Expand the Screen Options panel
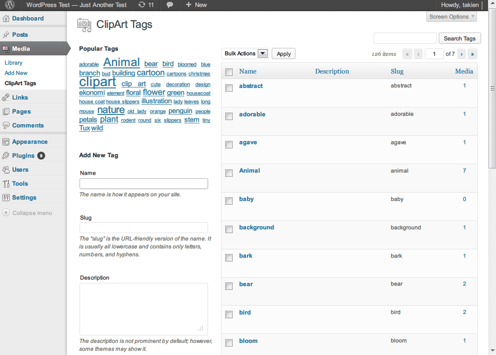The image size is (496, 355). tap(452, 17)
